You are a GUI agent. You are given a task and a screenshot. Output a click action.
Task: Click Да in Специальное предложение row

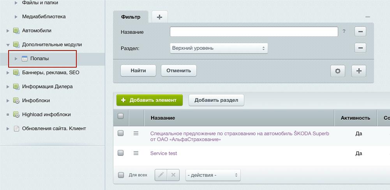pos(359,133)
